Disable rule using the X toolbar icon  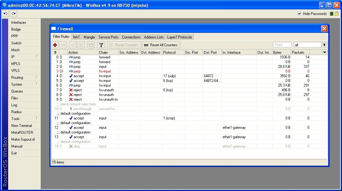pos(81,45)
